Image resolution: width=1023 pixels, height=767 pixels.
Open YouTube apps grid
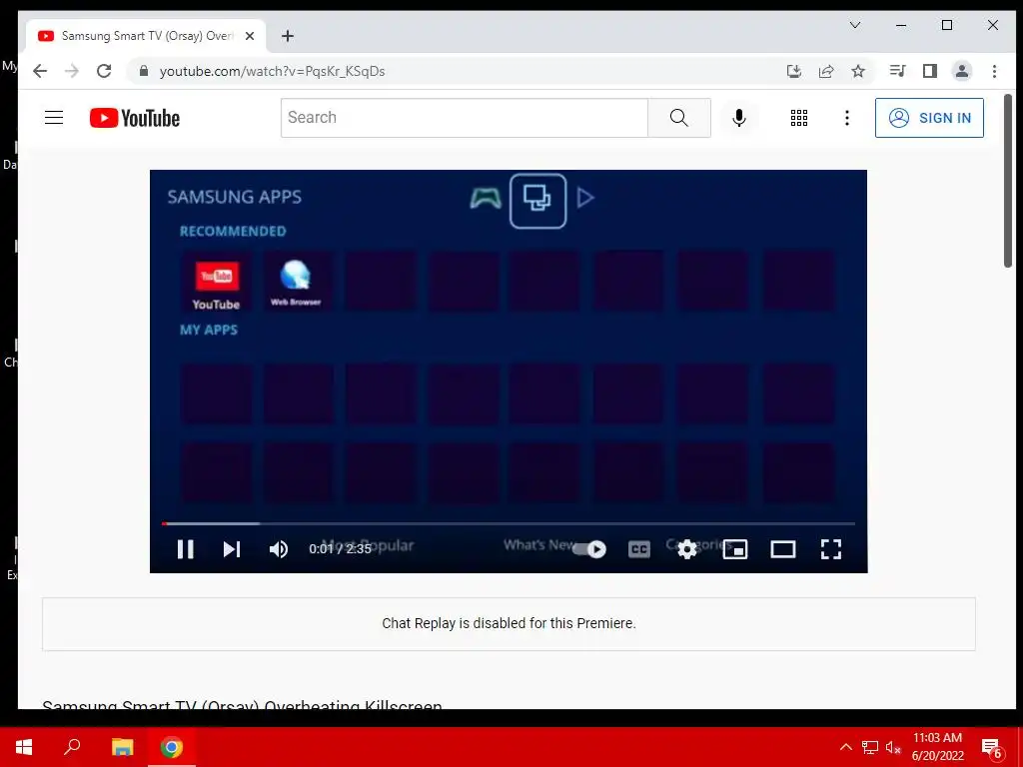pyautogui.click(x=799, y=118)
